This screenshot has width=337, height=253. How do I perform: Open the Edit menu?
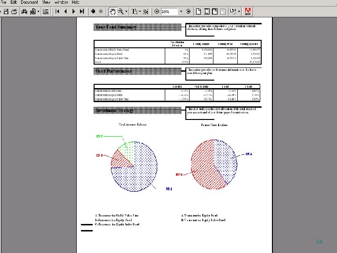point(14,2)
